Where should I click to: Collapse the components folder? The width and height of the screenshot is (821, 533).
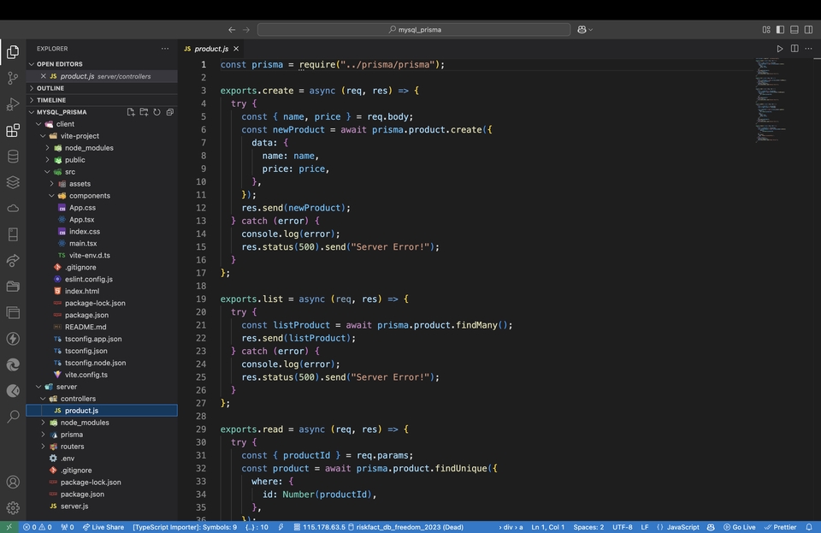tap(89, 195)
